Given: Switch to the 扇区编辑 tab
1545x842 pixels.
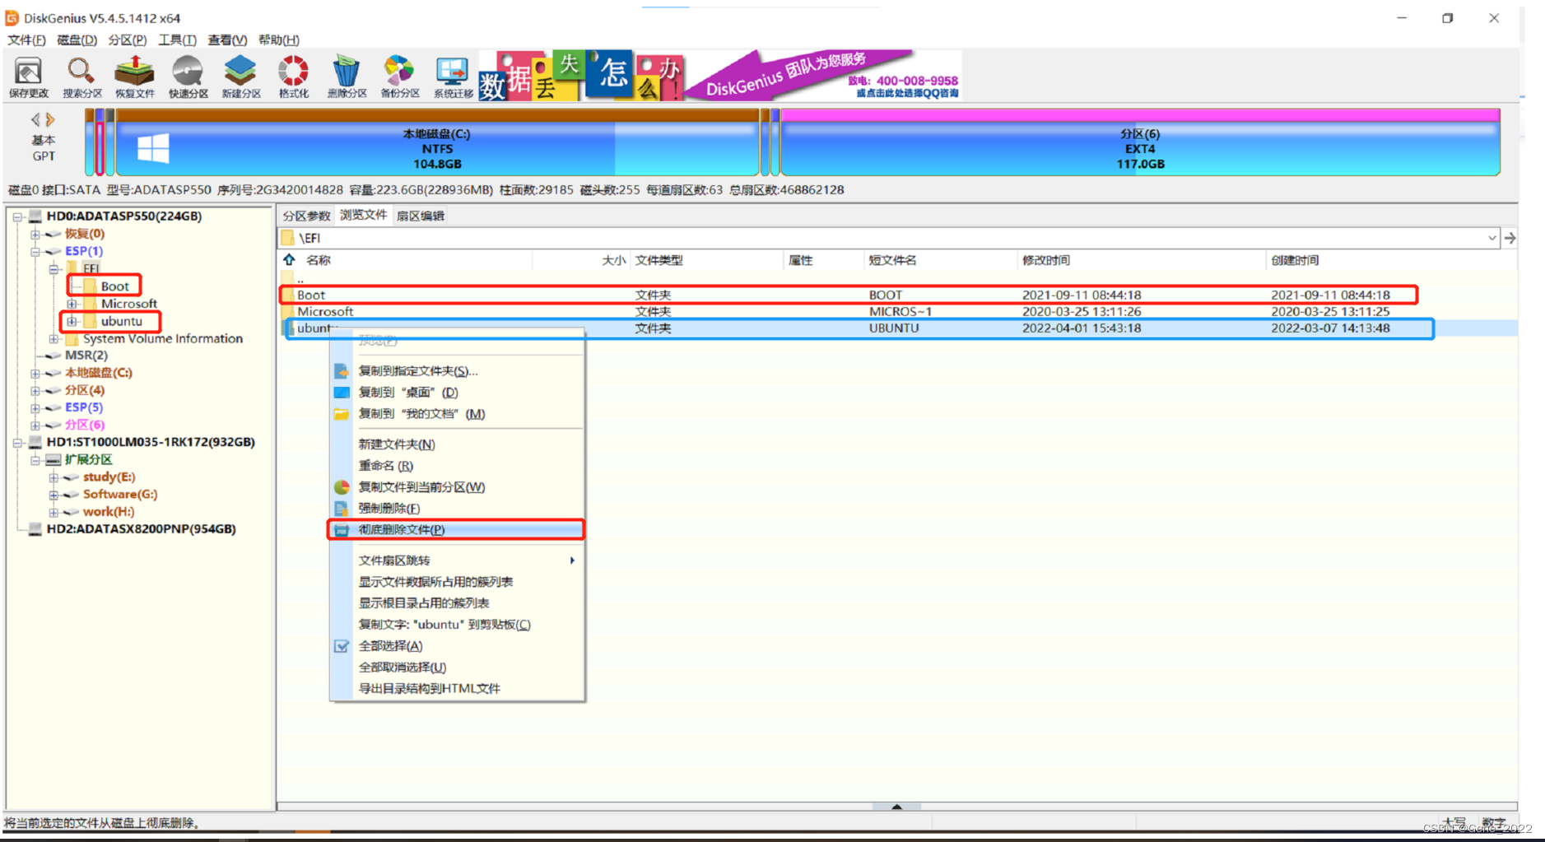Looking at the screenshot, I should pos(420,216).
